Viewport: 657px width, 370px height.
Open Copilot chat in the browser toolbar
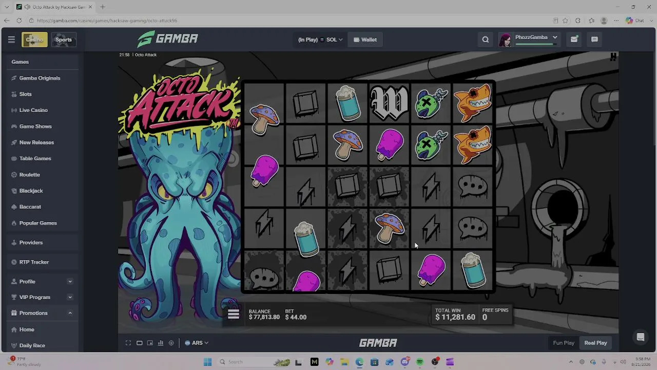point(635,21)
